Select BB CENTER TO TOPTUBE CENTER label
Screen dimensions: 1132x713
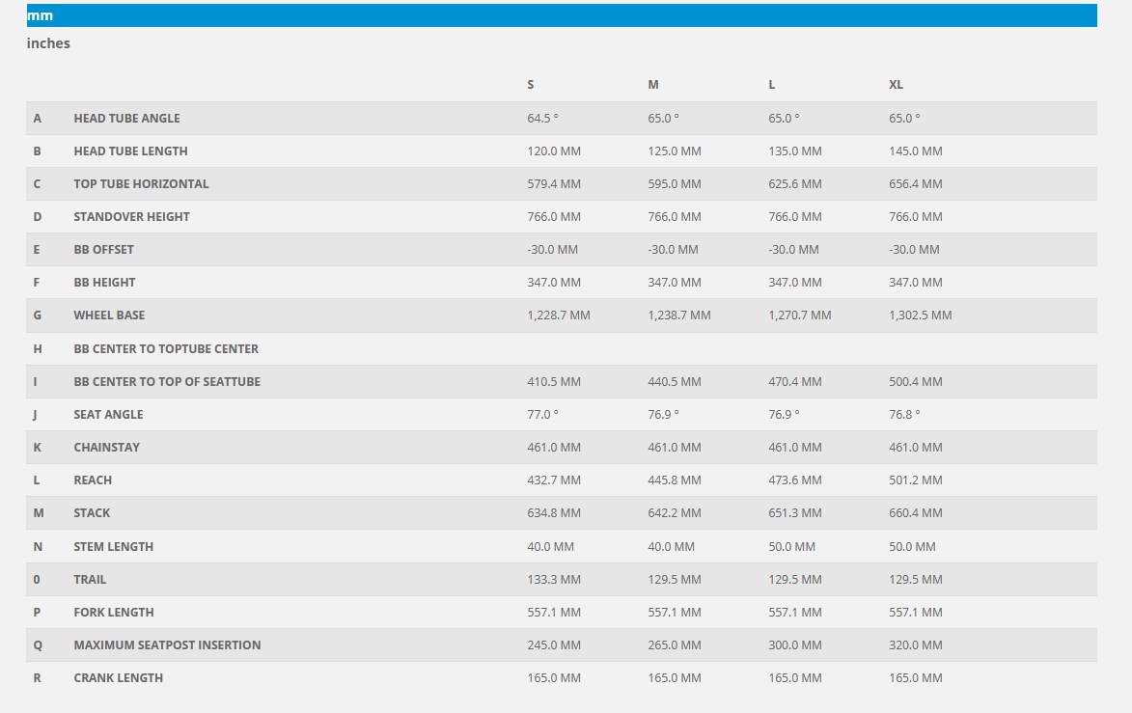click(166, 349)
